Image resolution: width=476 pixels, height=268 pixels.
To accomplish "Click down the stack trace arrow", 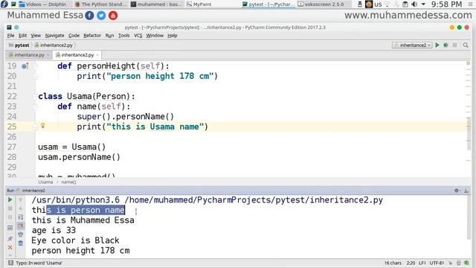I will coord(20,208).
